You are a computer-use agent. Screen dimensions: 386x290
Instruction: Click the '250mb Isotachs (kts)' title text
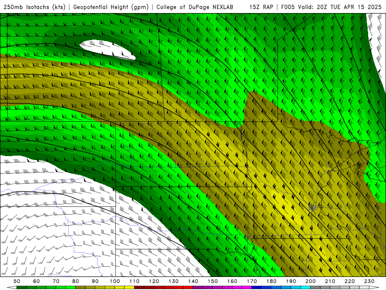[x=34, y=7]
